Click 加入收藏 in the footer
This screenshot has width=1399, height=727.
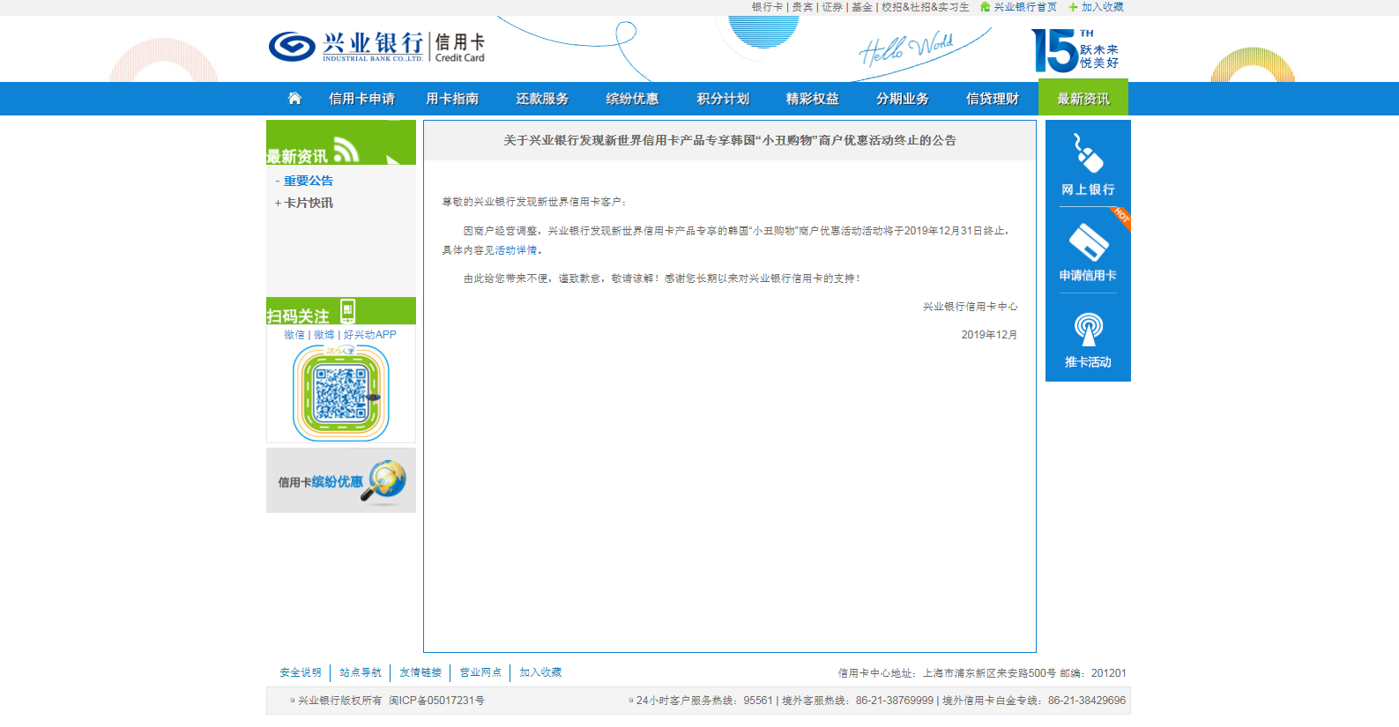540,672
